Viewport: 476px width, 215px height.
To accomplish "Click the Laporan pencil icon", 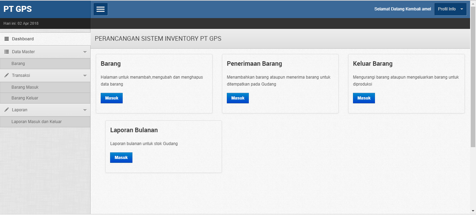I will point(7,110).
